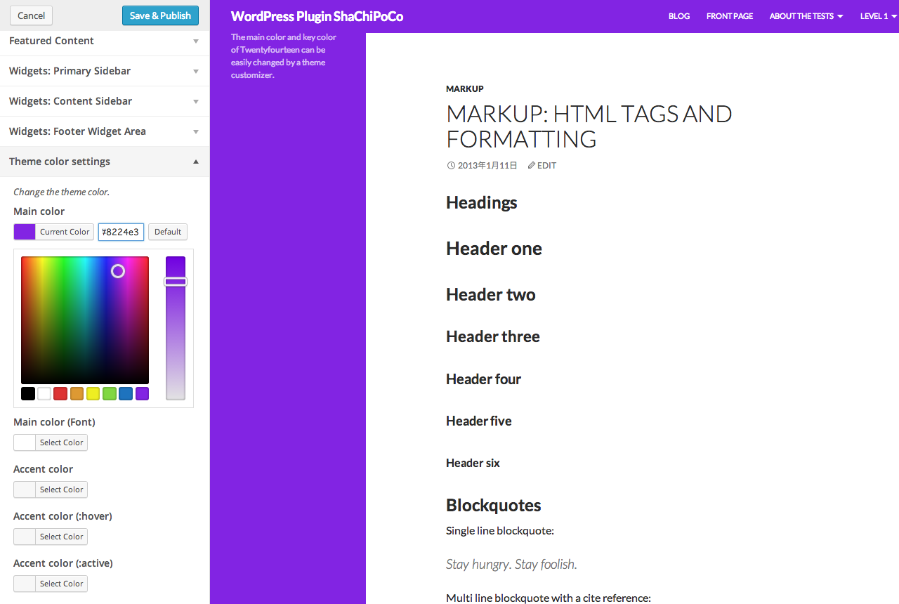Open the ABOUT THE TESTS dropdown menu
Viewport: 899px width, 604px height.
point(806,16)
